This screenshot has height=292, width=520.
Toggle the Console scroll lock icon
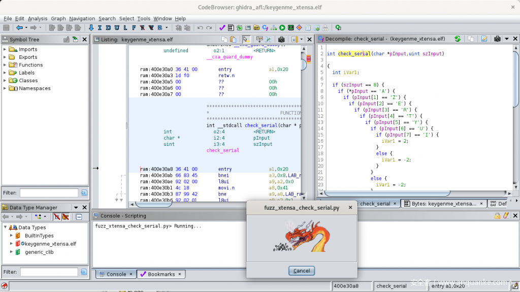(x=497, y=216)
